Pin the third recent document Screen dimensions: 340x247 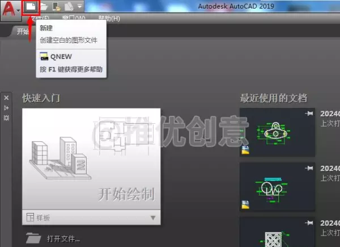point(309,223)
